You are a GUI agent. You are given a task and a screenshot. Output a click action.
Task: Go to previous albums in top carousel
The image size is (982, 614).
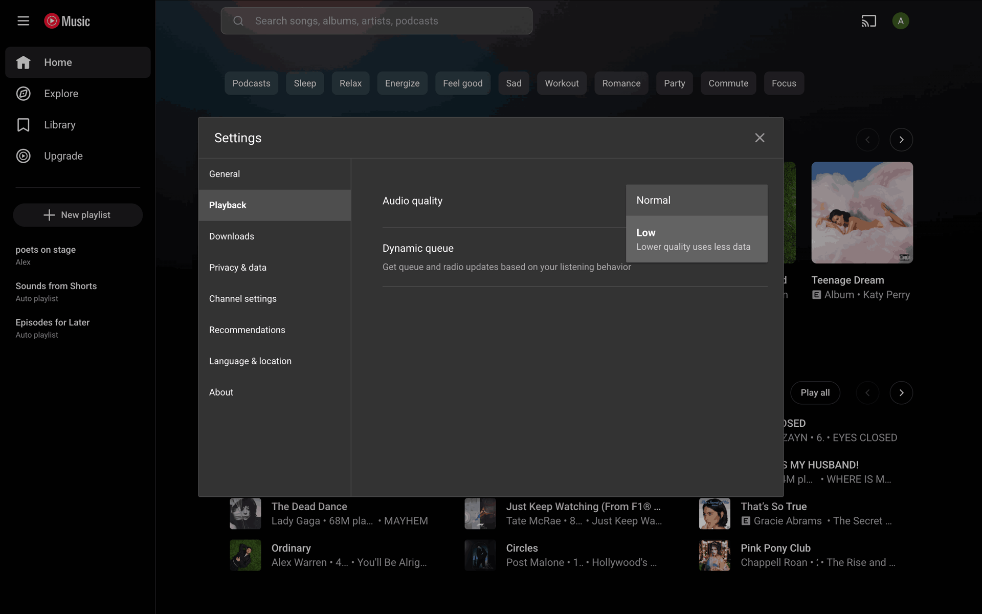pyautogui.click(x=867, y=140)
